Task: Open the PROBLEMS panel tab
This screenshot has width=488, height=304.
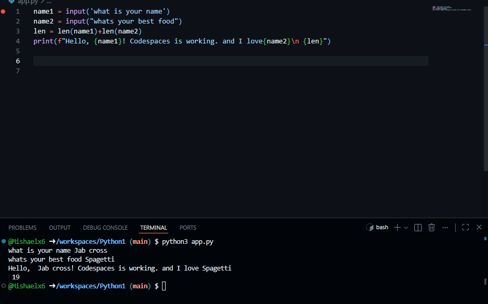Action: pyautogui.click(x=22, y=228)
